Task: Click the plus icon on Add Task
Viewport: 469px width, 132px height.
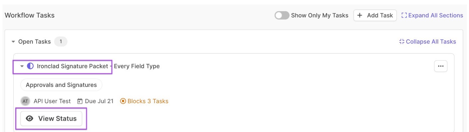Action: point(360,15)
